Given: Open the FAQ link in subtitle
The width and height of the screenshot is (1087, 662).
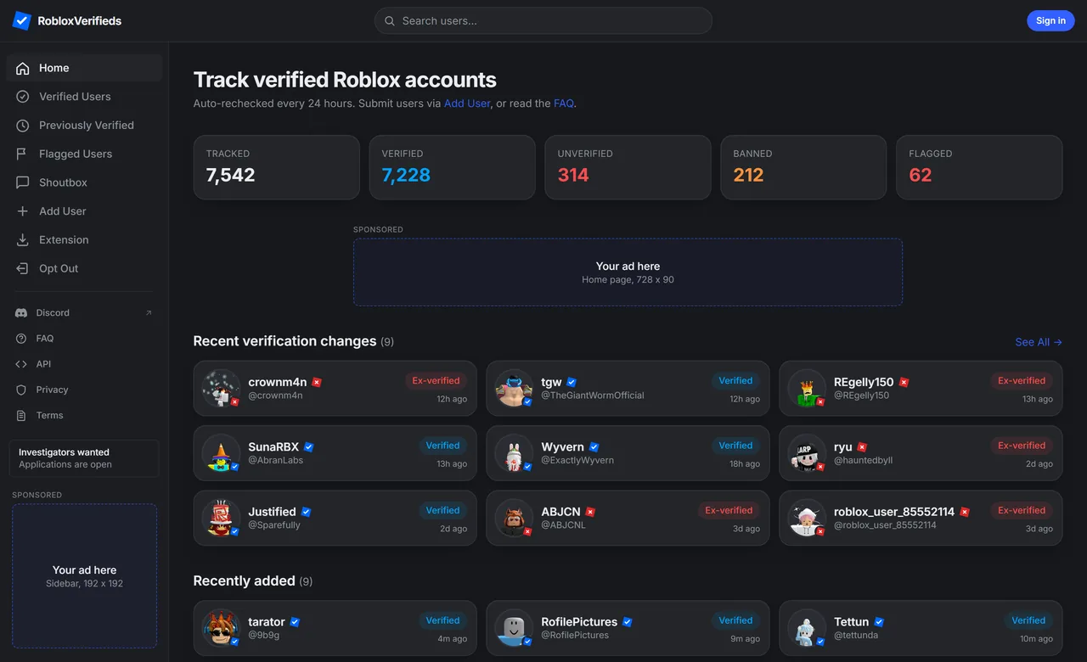Looking at the screenshot, I should click(x=564, y=104).
